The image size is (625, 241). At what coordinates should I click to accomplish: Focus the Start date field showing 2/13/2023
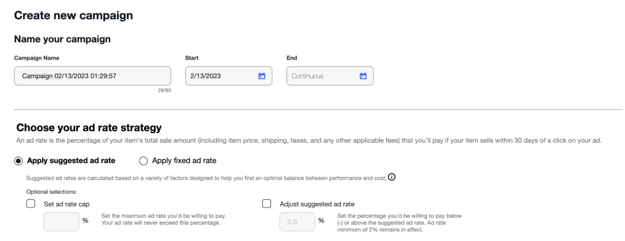tap(220, 76)
